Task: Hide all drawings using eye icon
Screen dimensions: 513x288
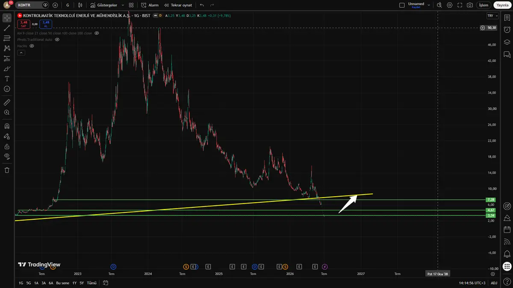Action: [7, 157]
